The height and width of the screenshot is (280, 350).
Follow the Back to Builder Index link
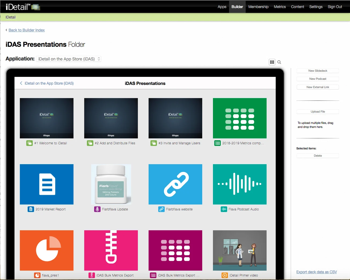click(x=27, y=30)
